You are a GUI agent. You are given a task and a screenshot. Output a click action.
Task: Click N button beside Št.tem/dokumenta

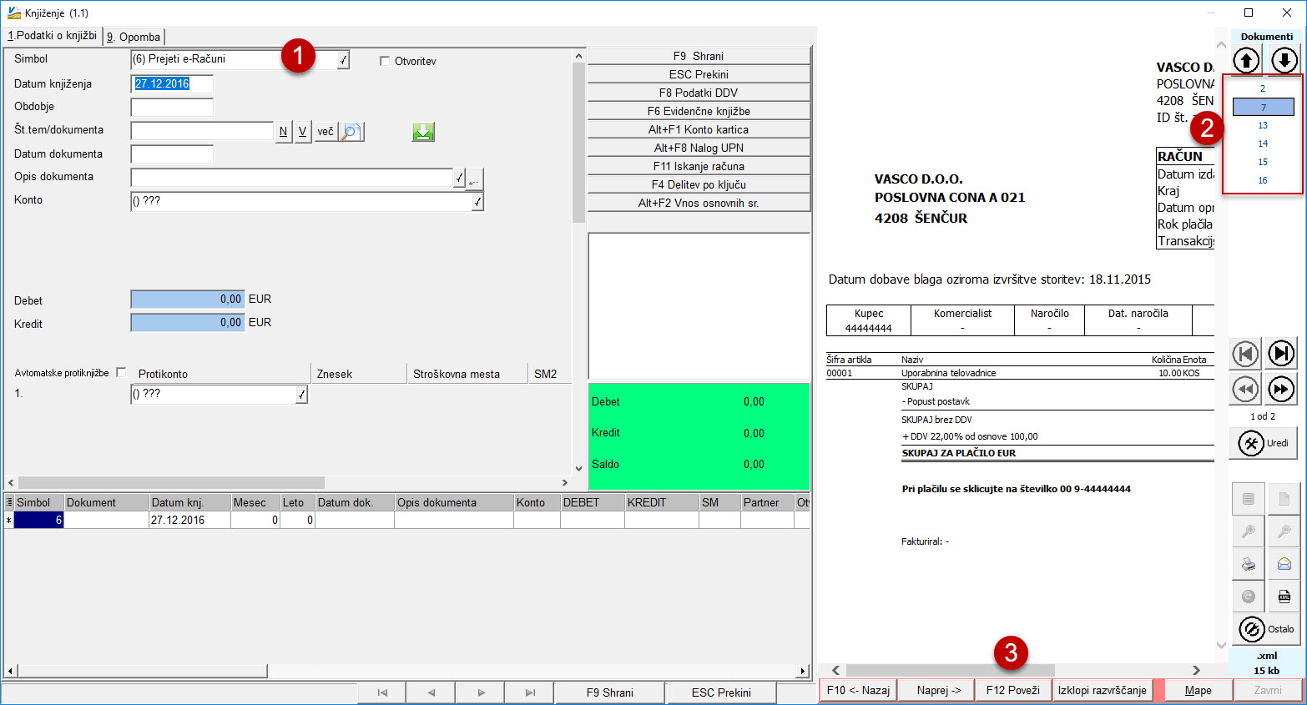(x=283, y=132)
